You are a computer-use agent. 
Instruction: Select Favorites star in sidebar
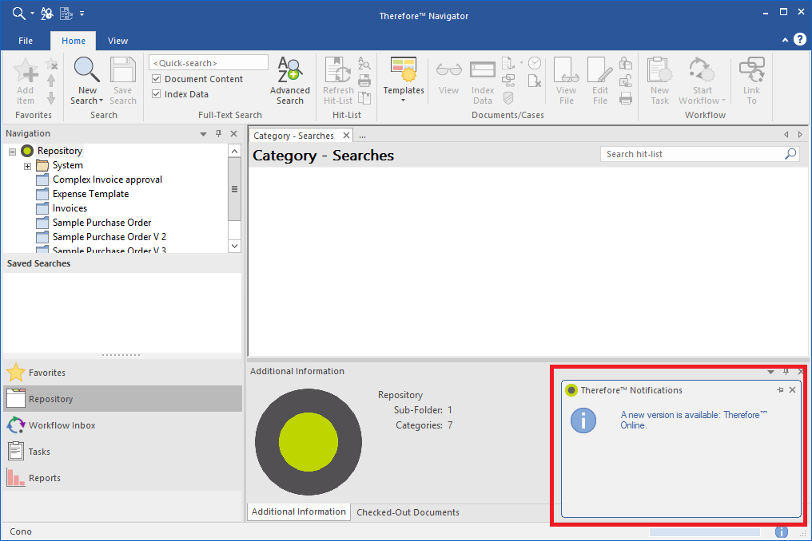[16, 373]
